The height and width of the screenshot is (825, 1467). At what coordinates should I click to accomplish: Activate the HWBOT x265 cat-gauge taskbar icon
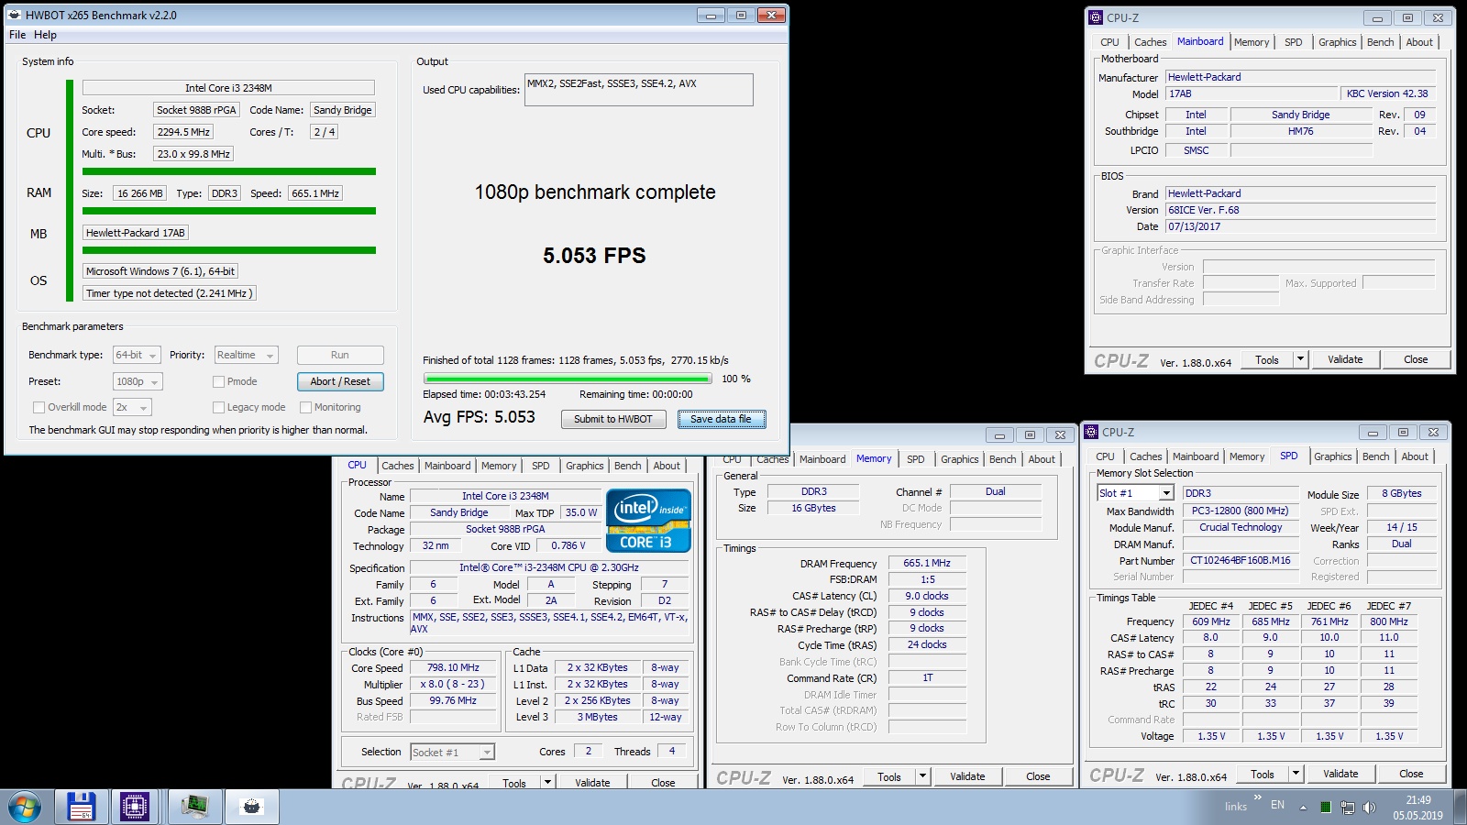[251, 807]
